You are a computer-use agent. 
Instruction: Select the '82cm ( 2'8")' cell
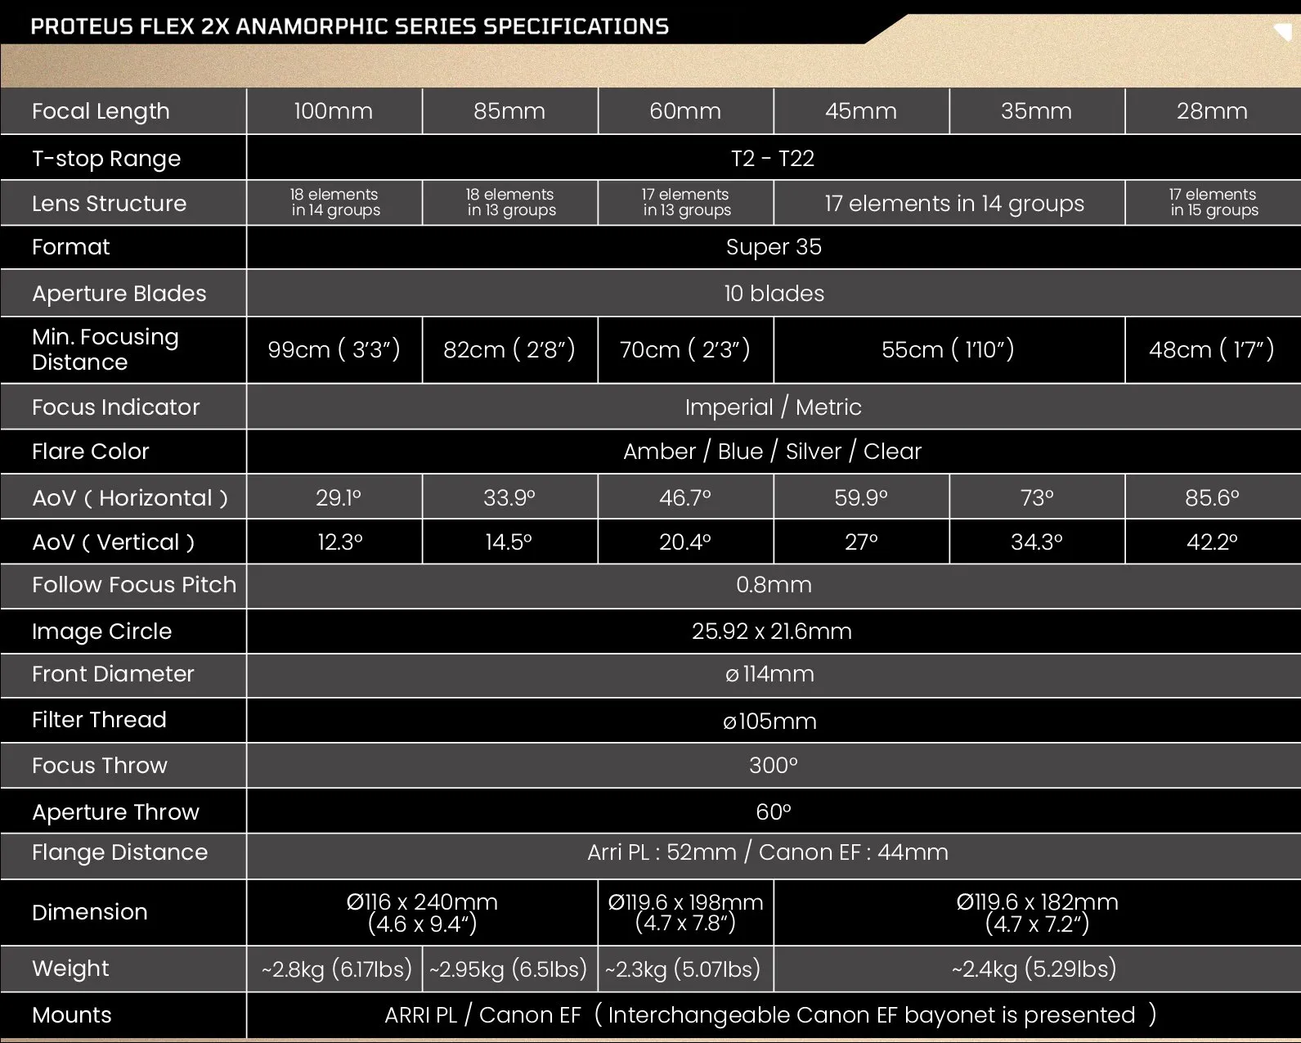(x=509, y=350)
